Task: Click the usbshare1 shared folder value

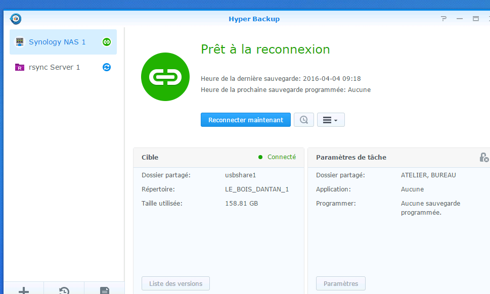Action: [240, 175]
